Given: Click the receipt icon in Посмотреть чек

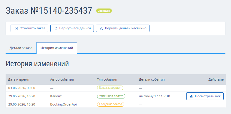Looking at the screenshot, I should tap(191, 96).
